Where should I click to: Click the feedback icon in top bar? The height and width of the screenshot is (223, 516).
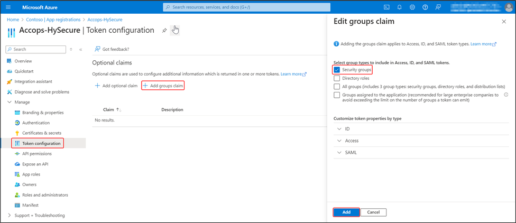(x=438, y=7)
